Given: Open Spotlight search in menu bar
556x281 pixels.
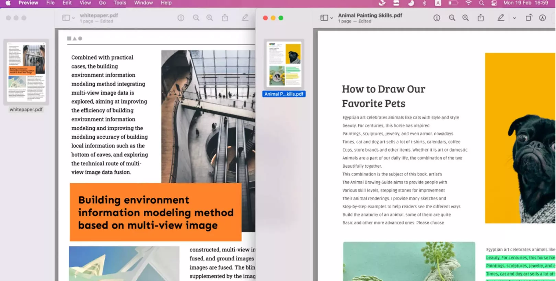Looking at the screenshot, I should coord(482,3).
